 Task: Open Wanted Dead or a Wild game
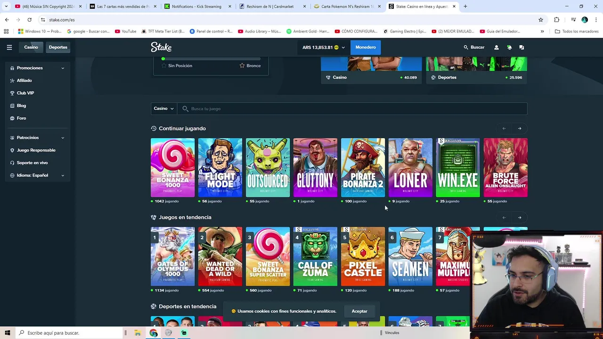220,256
